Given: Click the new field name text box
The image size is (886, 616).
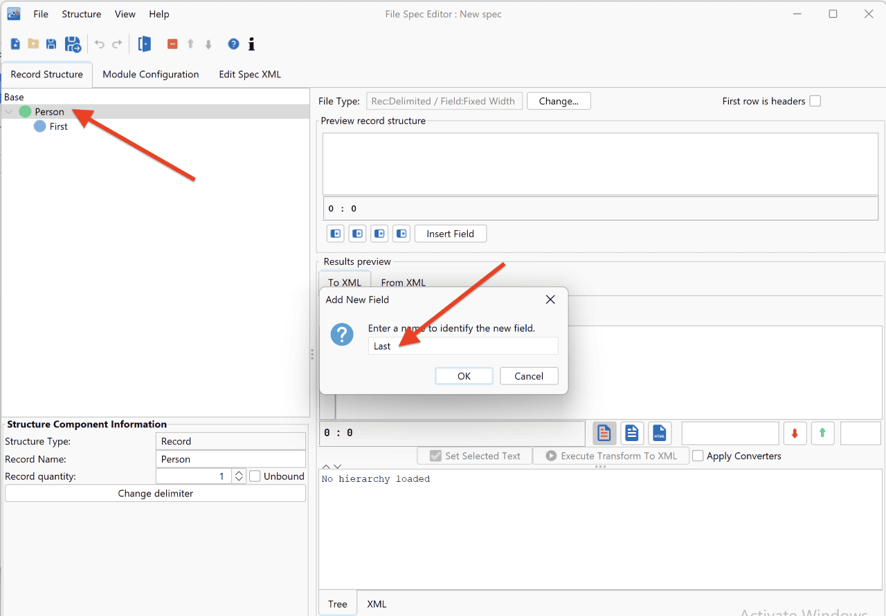Looking at the screenshot, I should point(463,346).
